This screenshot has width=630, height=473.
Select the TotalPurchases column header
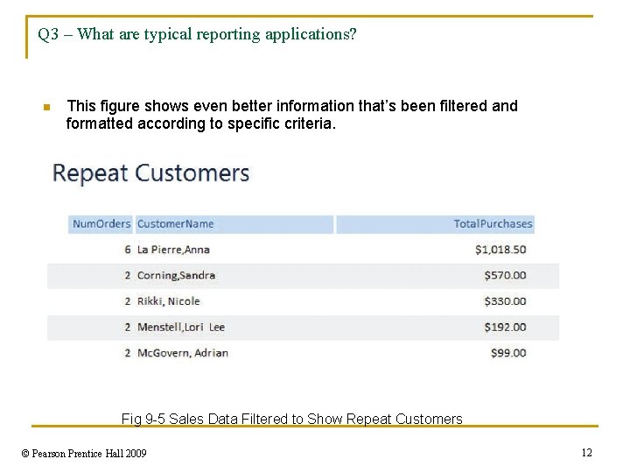493,223
